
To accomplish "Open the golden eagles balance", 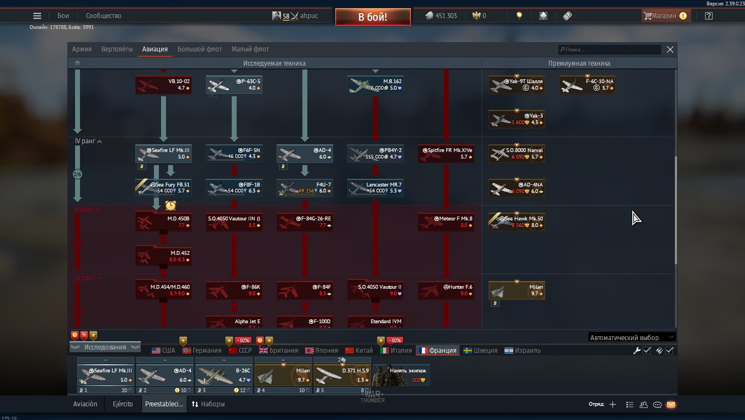I will tap(479, 16).
